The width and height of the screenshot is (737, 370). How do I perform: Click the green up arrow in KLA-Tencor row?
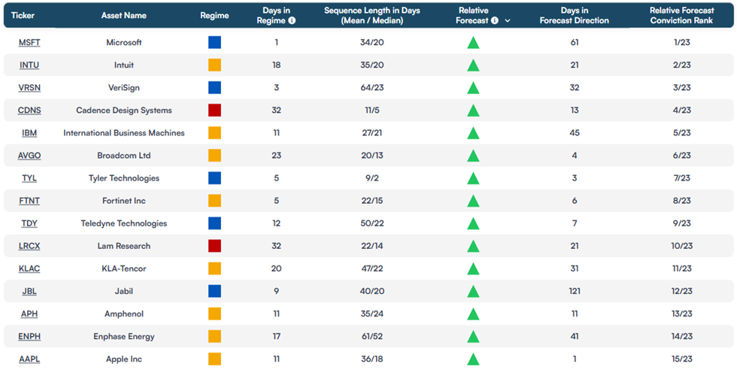tap(473, 269)
